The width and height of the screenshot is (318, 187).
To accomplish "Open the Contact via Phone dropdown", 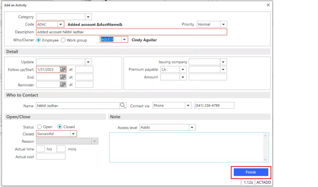I will point(188,105).
